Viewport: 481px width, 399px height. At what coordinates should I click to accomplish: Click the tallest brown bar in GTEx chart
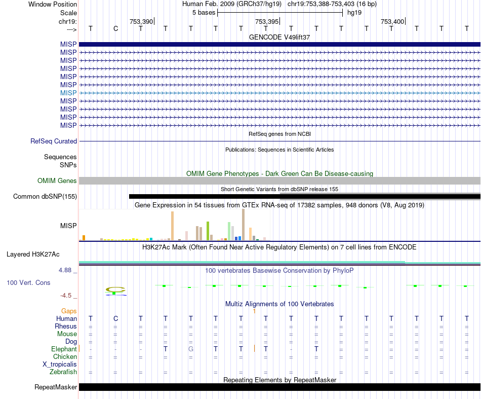click(x=243, y=225)
